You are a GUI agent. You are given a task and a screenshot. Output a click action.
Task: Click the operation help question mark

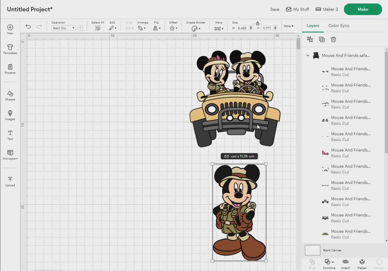80,28
